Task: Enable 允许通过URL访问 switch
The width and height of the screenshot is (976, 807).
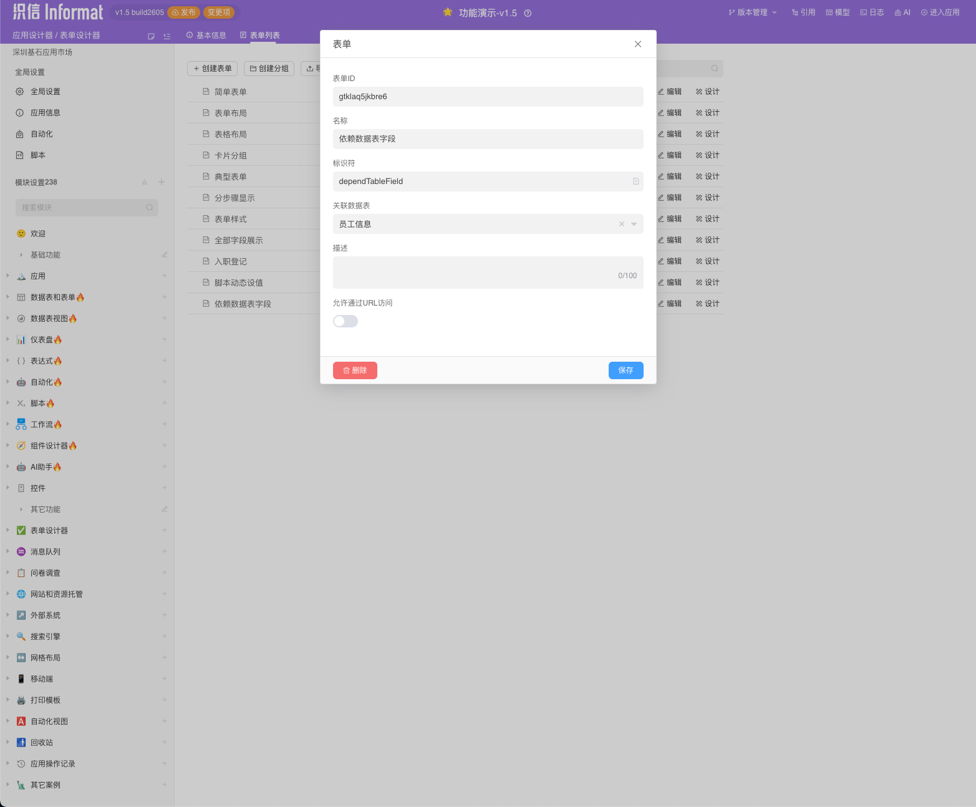Action: [345, 321]
